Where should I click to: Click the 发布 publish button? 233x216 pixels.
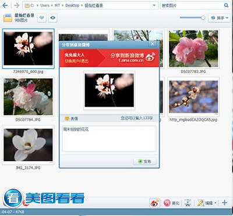point(144,161)
